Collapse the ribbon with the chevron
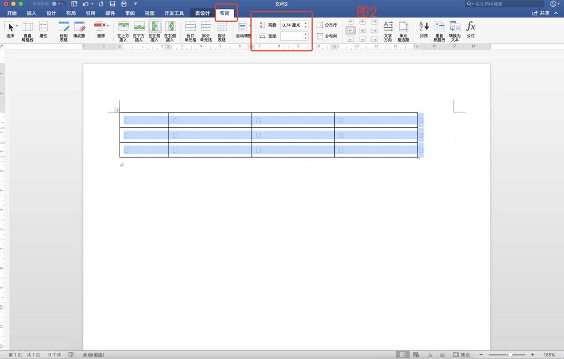This screenshot has width=564, height=359. [x=556, y=13]
